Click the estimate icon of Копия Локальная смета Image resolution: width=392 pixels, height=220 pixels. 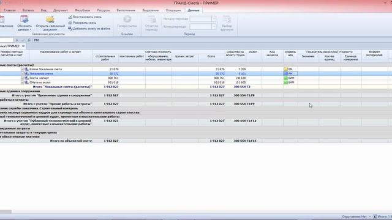[x=26, y=69]
